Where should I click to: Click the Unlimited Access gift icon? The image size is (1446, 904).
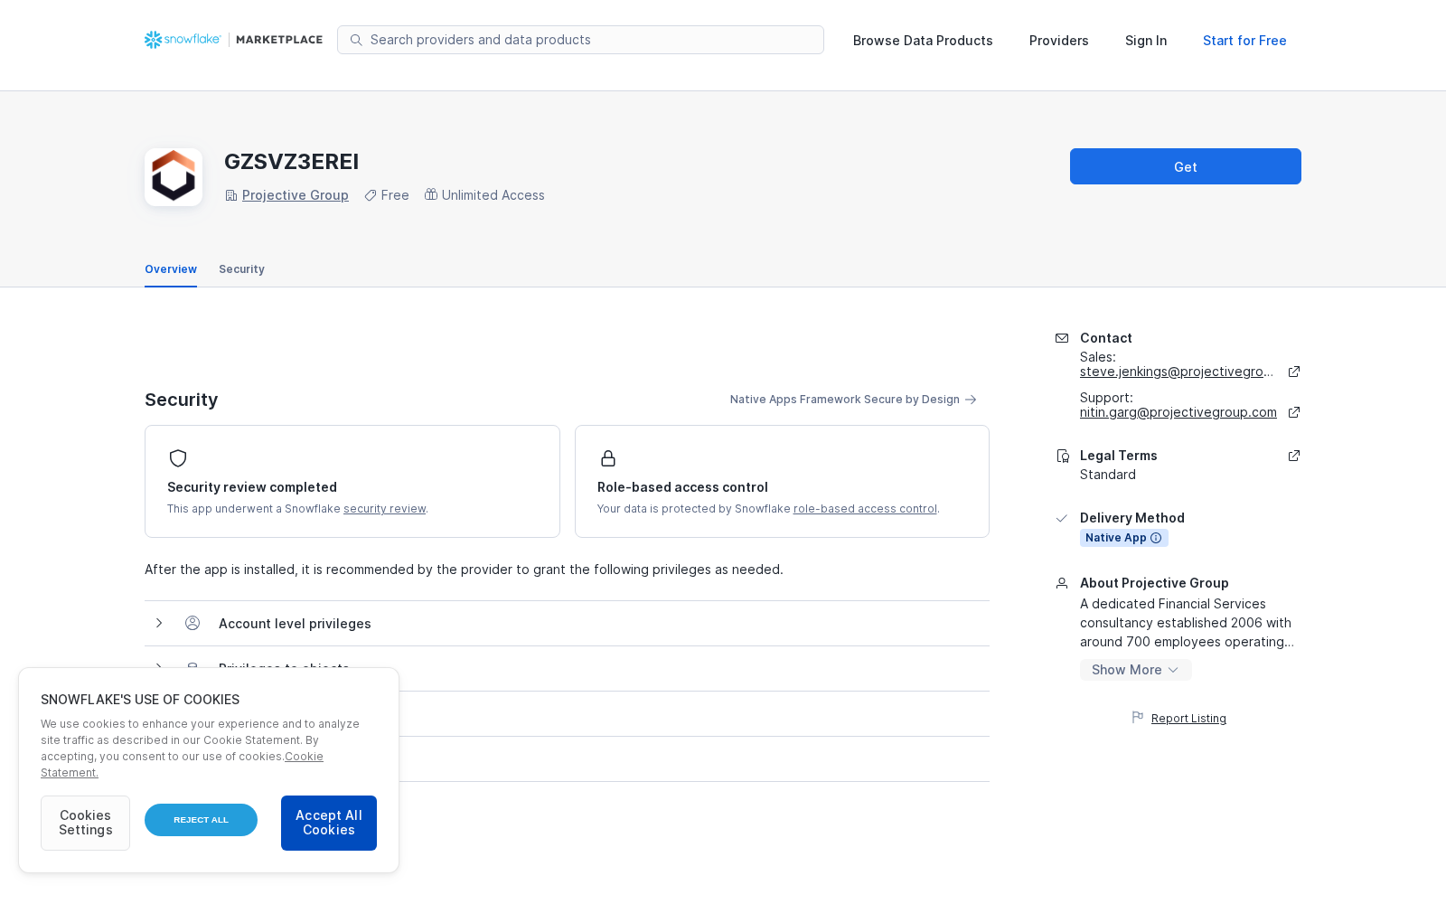(x=431, y=194)
